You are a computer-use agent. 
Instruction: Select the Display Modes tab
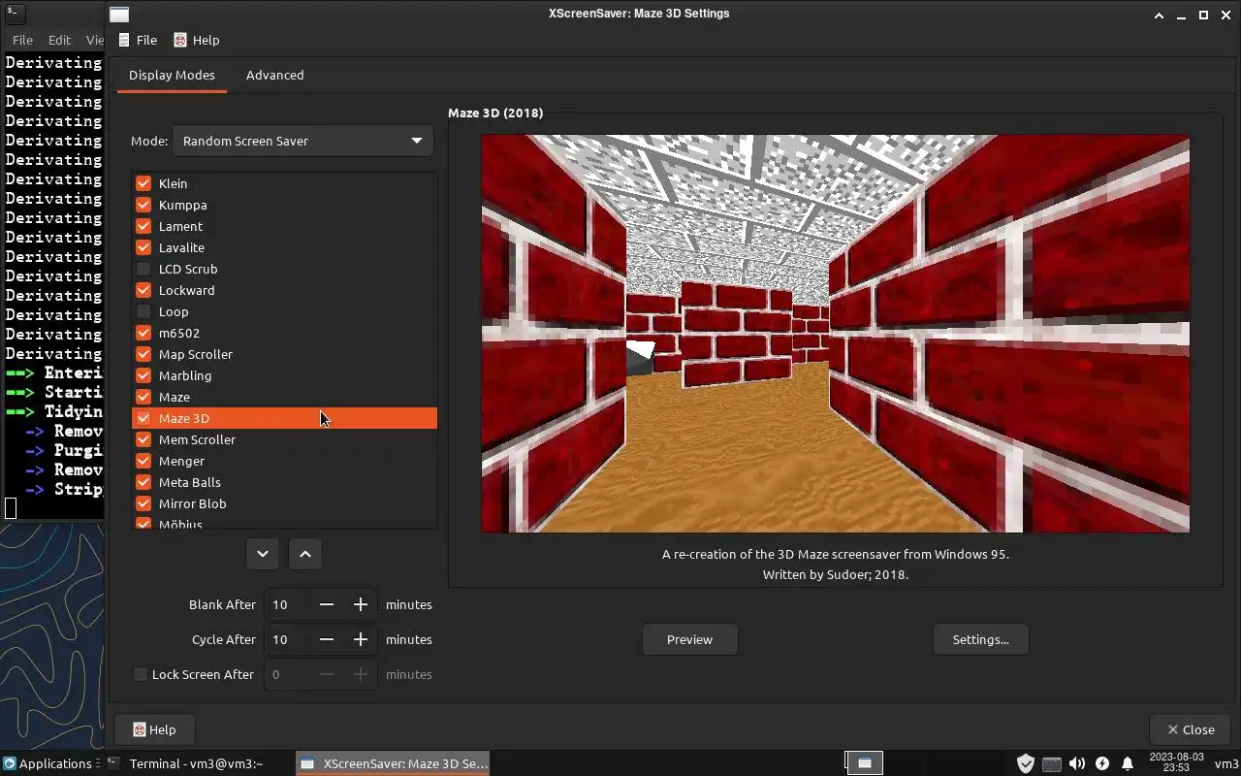172,75
